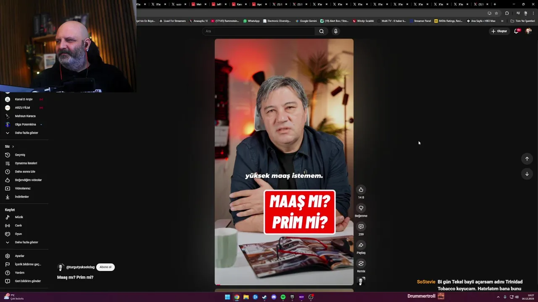Go to previous Short with up arrow
Image resolution: width=538 pixels, height=302 pixels.
[x=527, y=159]
